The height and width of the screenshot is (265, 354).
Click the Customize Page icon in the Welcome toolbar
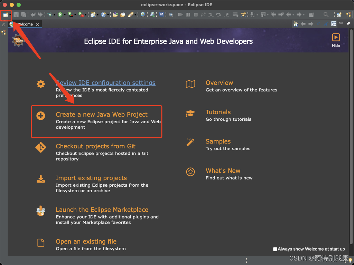pos(334,24)
